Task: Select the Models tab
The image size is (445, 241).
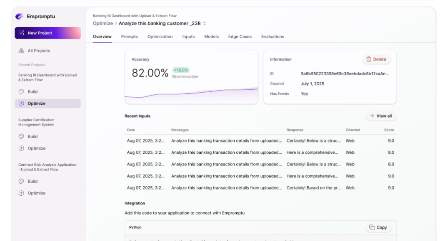Action: (211, 37)
